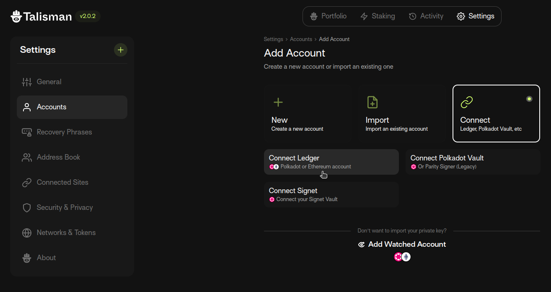Image resolution: width=551 pixels, height=292 pixels.
Task: Open Networks & Tokens settings
Action: click(x=72, y=233)
